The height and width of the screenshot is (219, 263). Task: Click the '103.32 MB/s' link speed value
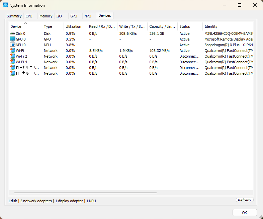159,51
